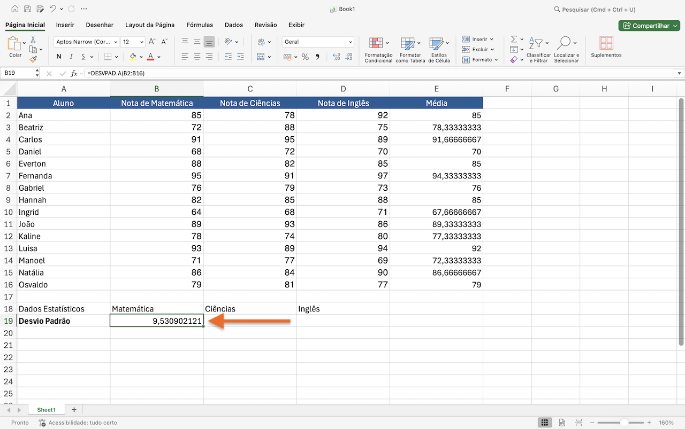Decrease decimal places

click(349, 57)
